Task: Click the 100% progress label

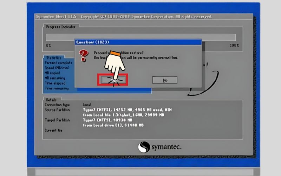Action: click(234, 45)
